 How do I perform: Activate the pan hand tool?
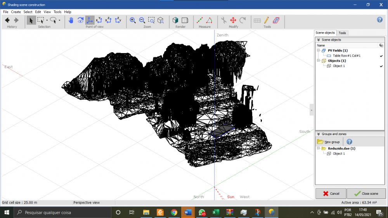71,20
